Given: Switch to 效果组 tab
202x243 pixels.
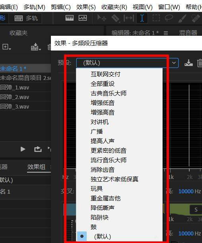Looking at the screenshot, I should tap(36, 167).
